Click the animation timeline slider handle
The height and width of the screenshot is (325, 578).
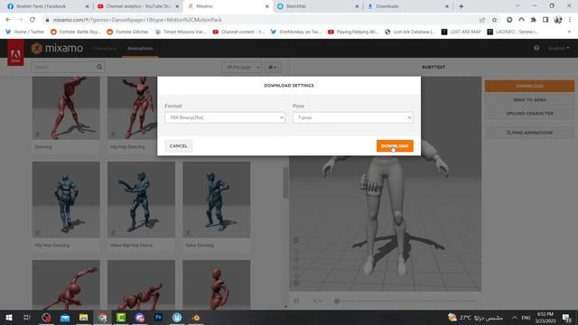click(337, 301)
